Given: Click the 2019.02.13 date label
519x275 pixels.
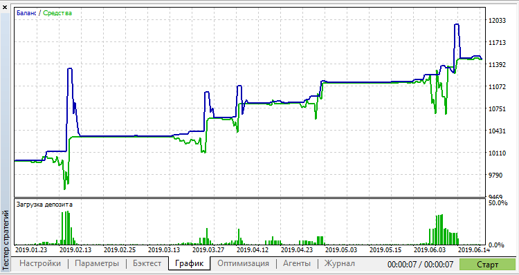Looking at the screenshot, I should point(75,249).
